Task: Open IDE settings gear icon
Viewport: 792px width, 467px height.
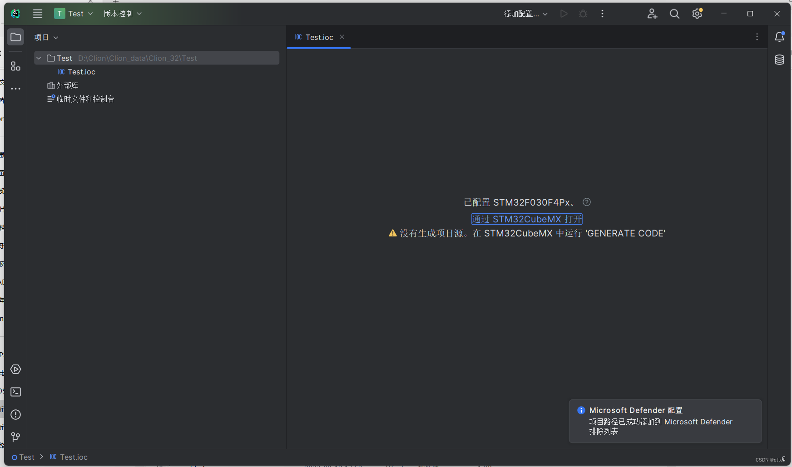Action: click(x=698, y=14)
